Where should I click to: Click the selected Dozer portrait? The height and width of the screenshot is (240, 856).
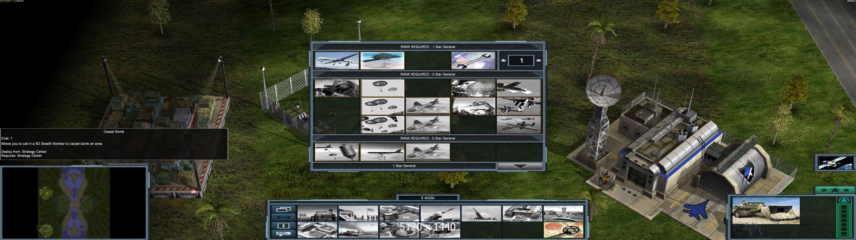tap(766, 211)
